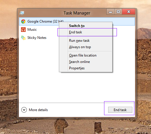Screen dimensions: 151x134
Task: Maximize the Task Manager window
Action: [x=118, y=12]
